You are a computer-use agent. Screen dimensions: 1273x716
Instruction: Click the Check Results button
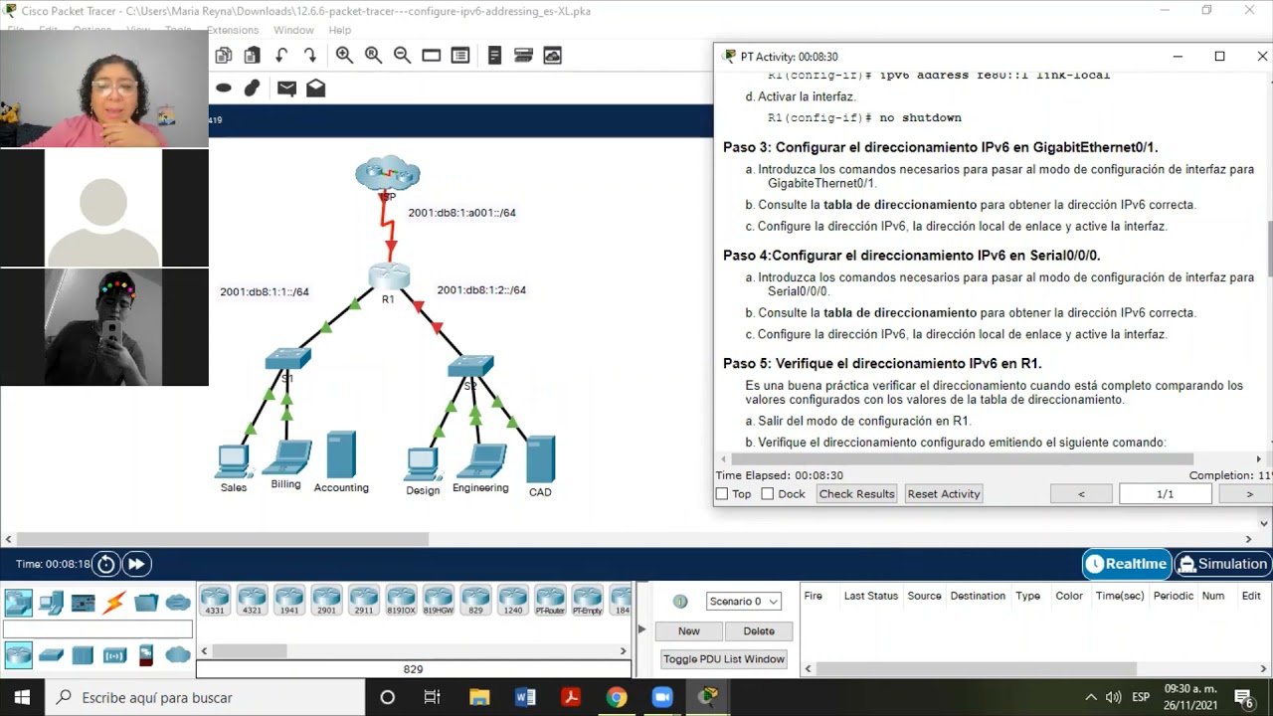(856, 493)
